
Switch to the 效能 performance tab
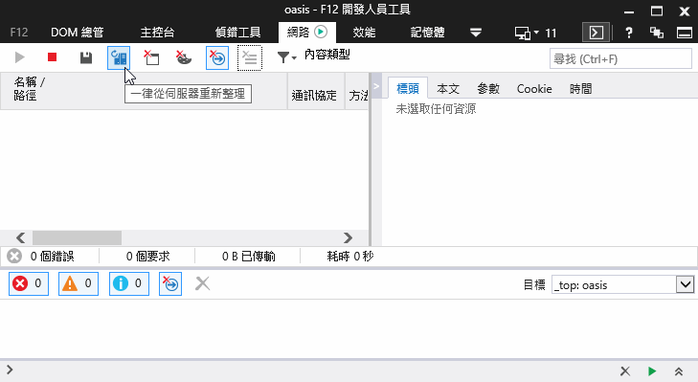point(364,33)
